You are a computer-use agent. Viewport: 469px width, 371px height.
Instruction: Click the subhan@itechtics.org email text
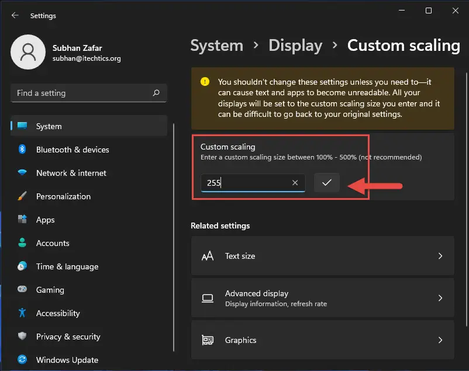coord(87,58)
